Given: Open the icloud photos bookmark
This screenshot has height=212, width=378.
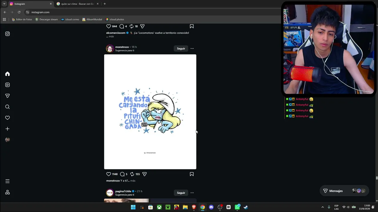Looking at the screenshot, I should coord(115,19).
